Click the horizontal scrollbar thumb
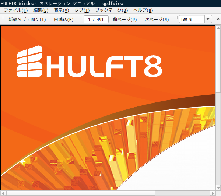221x196 pixels. click(x=81, y=193)
